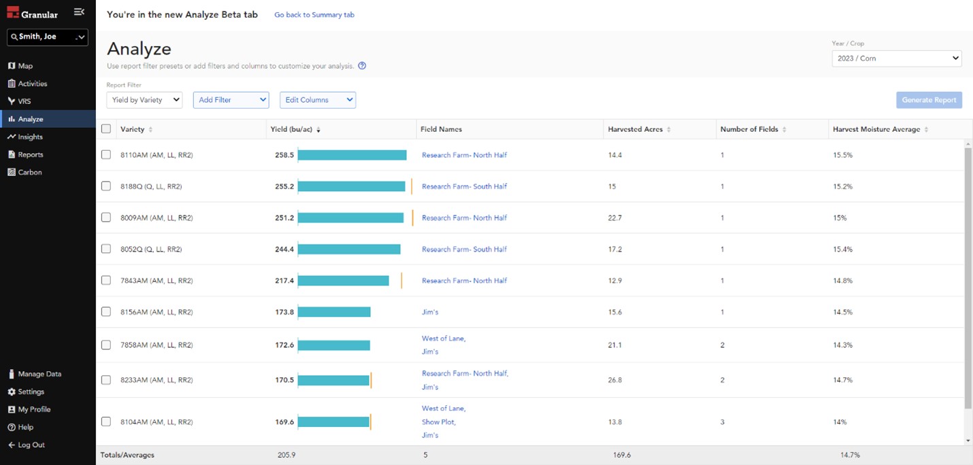
Task: Collapse the sidebar with the hamburger icon
Action: click(x=79, y=12)
